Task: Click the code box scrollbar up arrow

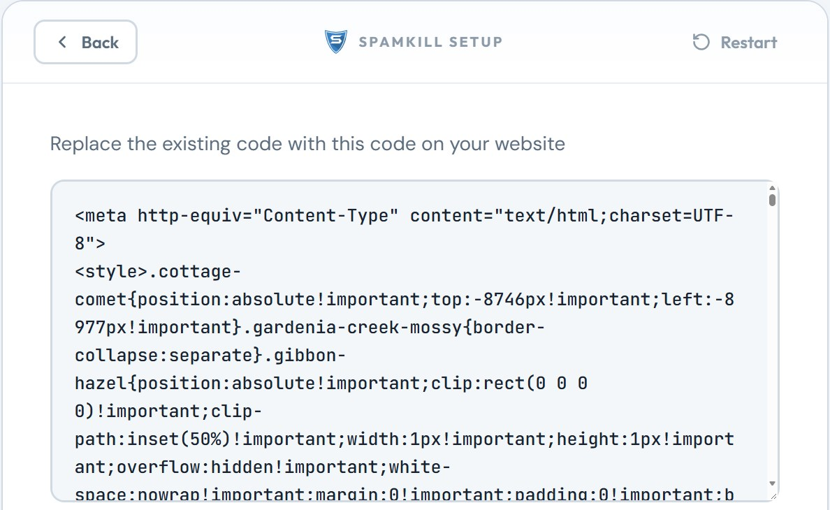Action: [x=772, y=189]
